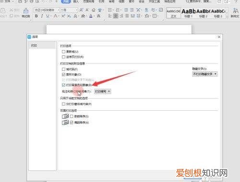Switch to the 插入 ribbon tab
The image size is (240, 182).
[x=76, y=1]
